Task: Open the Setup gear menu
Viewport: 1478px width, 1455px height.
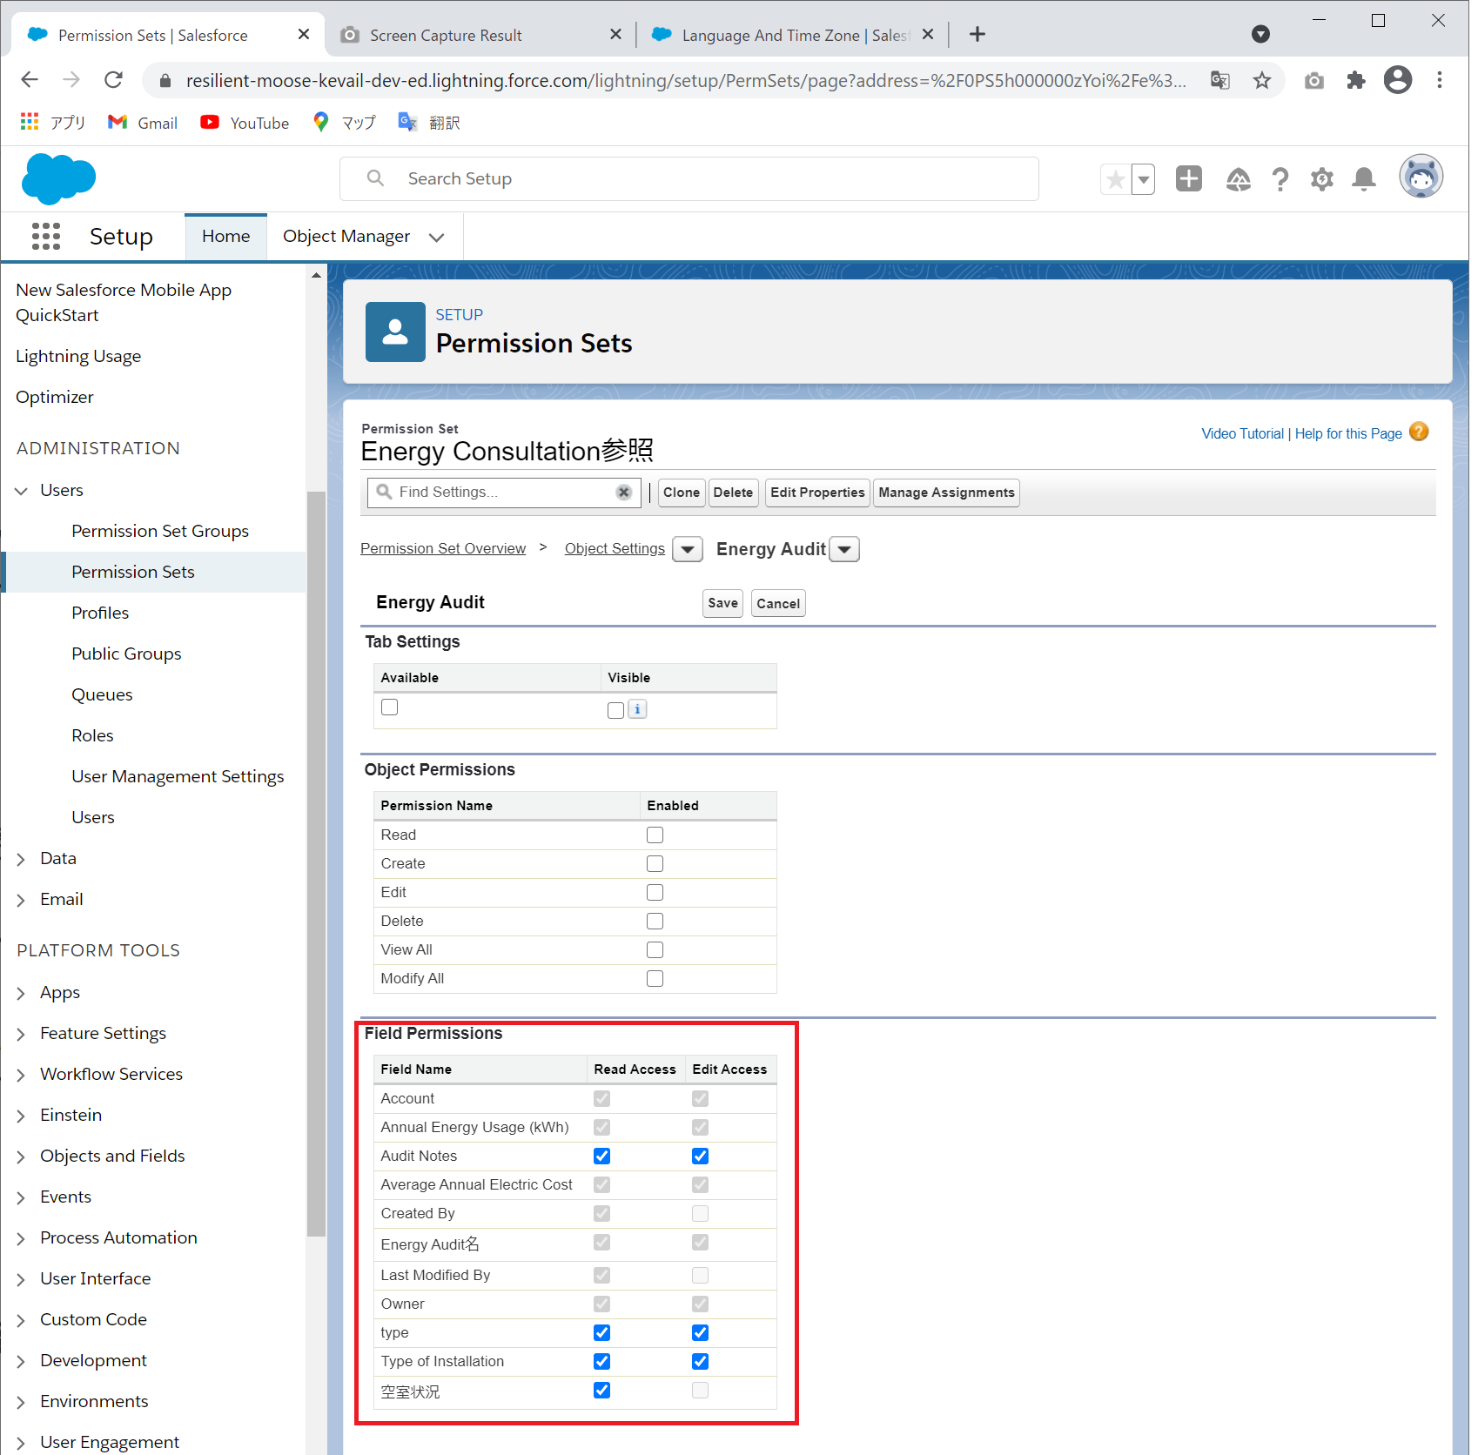Action: pos(1322,179)
